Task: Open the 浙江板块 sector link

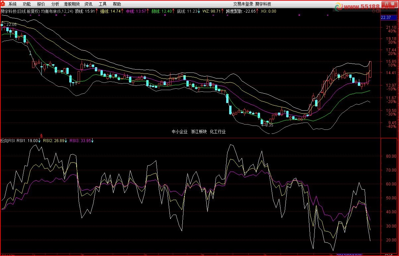Action: click(199, 131)
